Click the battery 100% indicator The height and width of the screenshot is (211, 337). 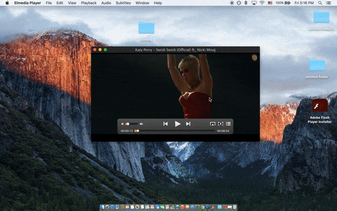(283, 3)
